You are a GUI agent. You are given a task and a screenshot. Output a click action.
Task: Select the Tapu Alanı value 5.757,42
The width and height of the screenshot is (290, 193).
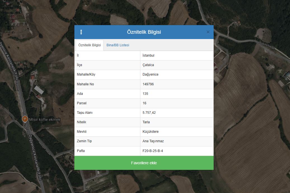[x=149, y=113]
